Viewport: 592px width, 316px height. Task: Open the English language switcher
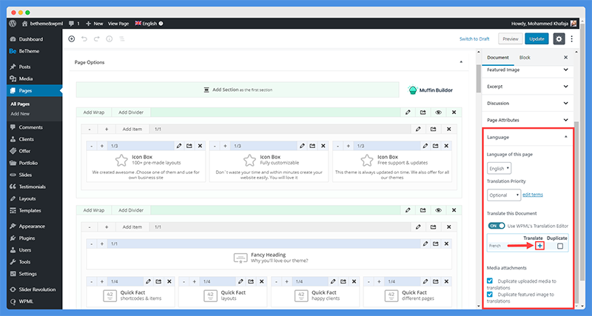click(x=149, y=24)
